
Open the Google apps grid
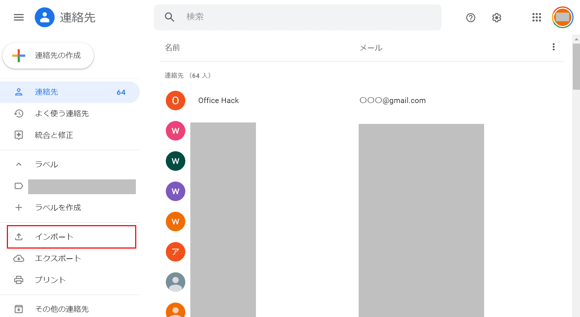[x=537, y=17]
